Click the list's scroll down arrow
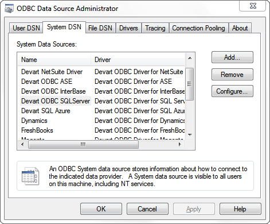270x224 pixels. [x=190, y=135]
